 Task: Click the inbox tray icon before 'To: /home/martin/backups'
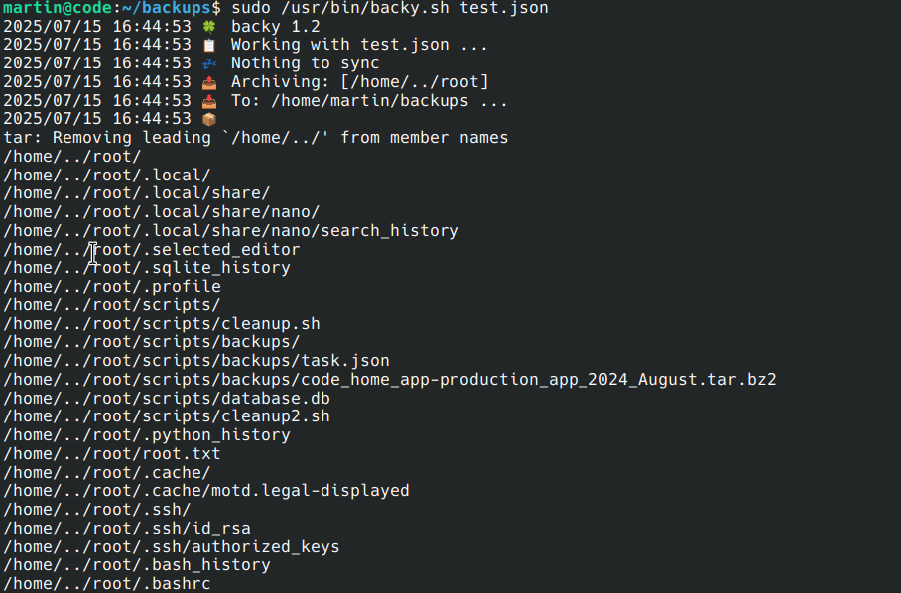208,100
